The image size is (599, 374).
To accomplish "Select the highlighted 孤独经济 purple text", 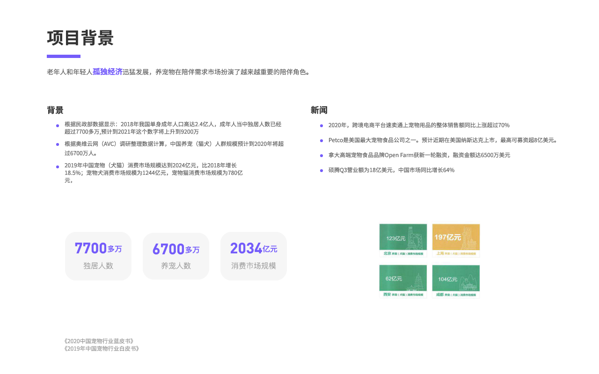I will 108,72.
